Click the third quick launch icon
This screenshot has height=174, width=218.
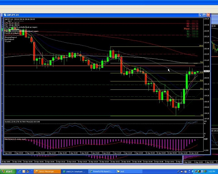(28, 172)
